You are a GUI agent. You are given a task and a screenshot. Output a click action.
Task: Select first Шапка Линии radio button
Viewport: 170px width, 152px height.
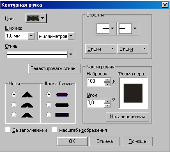[x=49, y=94]
